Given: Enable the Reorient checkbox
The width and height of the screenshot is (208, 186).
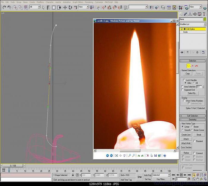Looking at the screenshot, I should [194, 141].
